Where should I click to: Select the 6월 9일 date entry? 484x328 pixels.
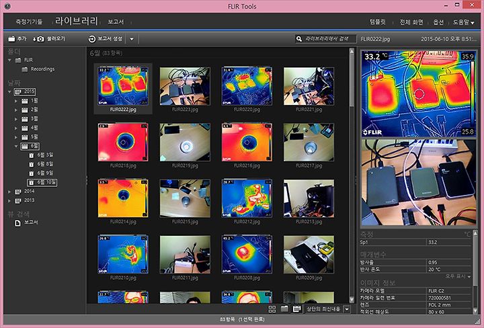point(41,173)
